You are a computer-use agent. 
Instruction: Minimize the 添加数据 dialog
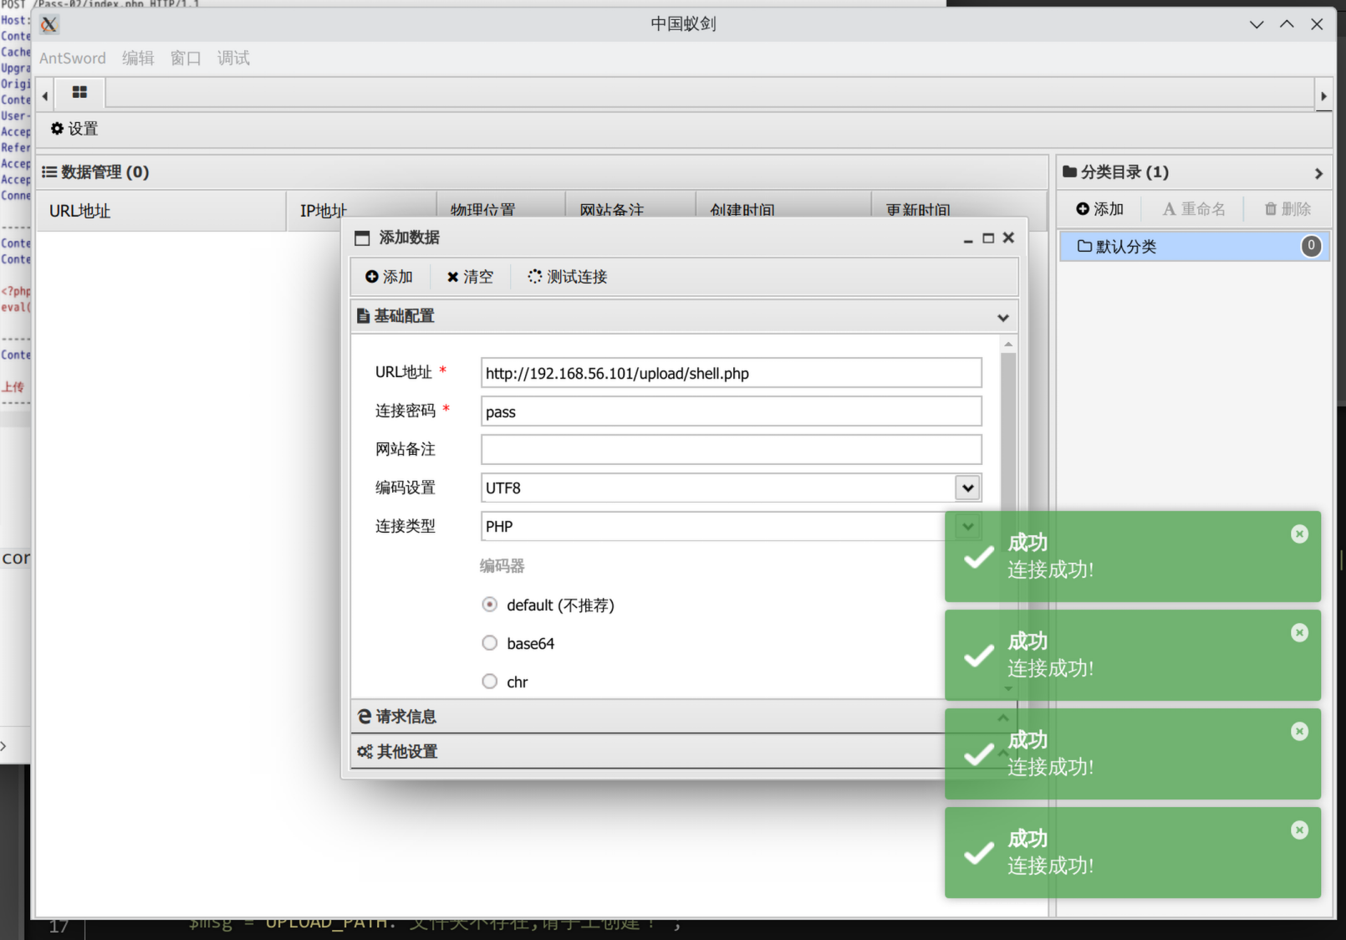point(968,238)
